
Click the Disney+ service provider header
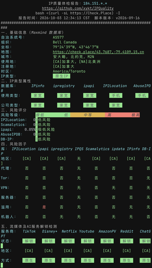pos(50,231)
